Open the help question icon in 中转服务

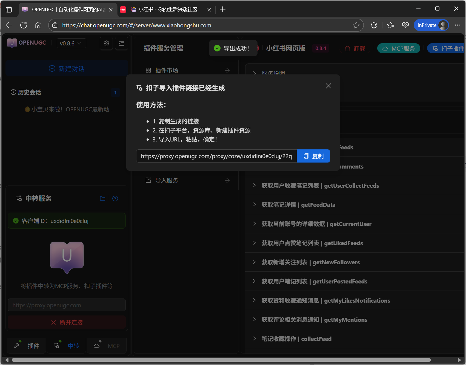click(x=115, y=199)
